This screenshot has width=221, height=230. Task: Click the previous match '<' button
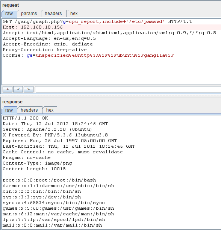click(x=18, y=89)
